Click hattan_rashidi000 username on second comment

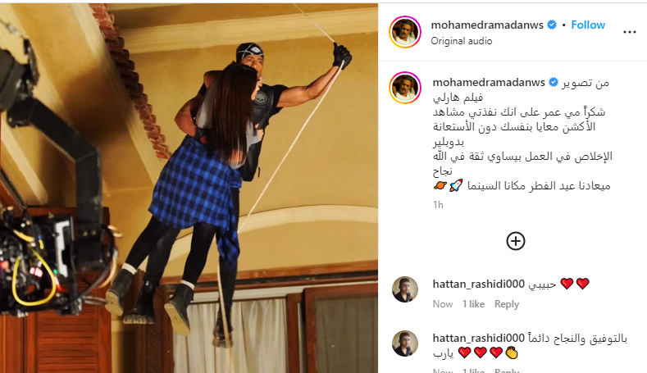tap(478, 339)
